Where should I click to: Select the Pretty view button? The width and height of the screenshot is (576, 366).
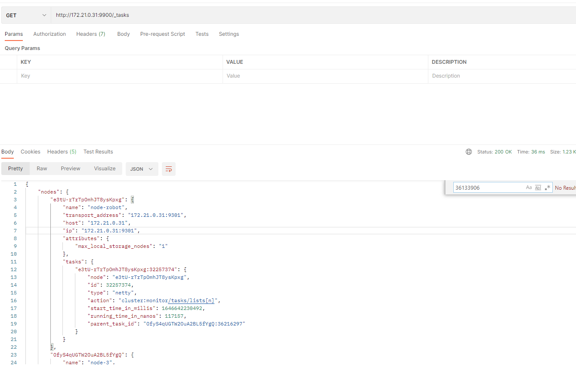pyautogui.click(x=15, y=169)
